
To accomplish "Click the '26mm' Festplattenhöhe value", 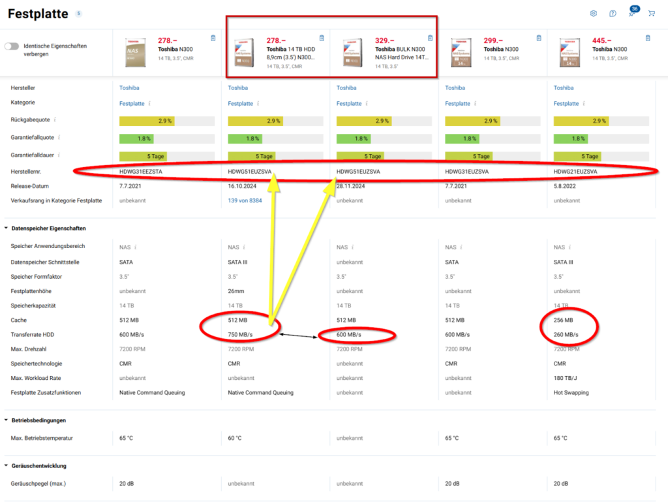I will [x=236, y=292].
